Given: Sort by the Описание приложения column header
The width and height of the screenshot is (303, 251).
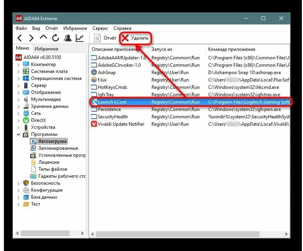Looking at the screenshot, I should click(x=119, y=49).
